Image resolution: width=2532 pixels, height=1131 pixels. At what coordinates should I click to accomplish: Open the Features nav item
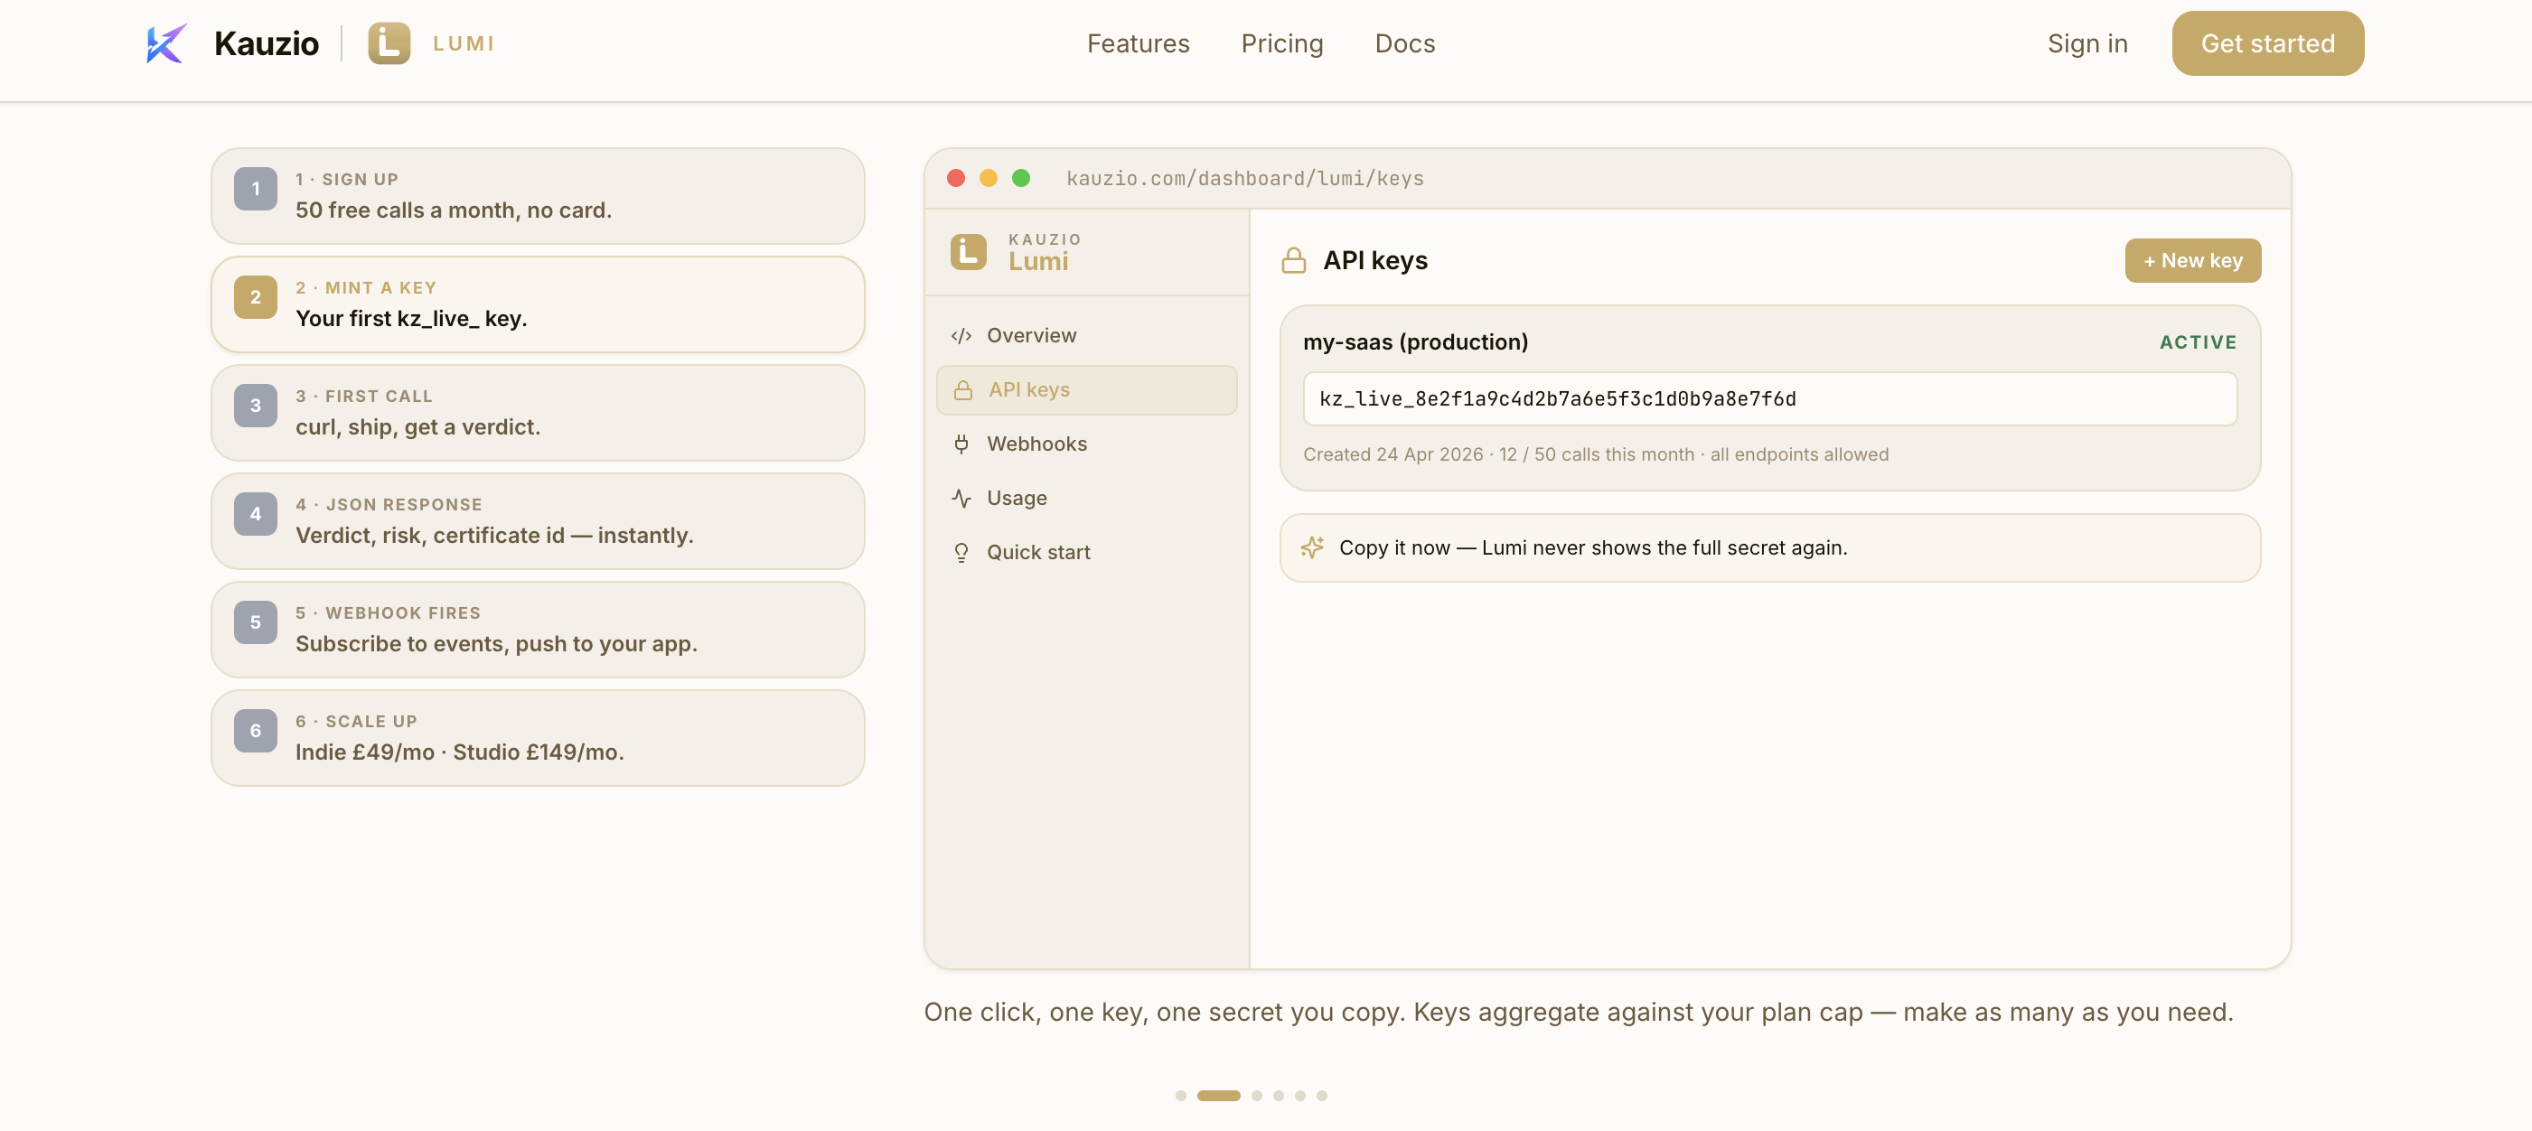coord(1139,43)
